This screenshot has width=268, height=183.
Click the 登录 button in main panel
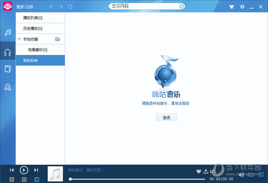(167, 118)
